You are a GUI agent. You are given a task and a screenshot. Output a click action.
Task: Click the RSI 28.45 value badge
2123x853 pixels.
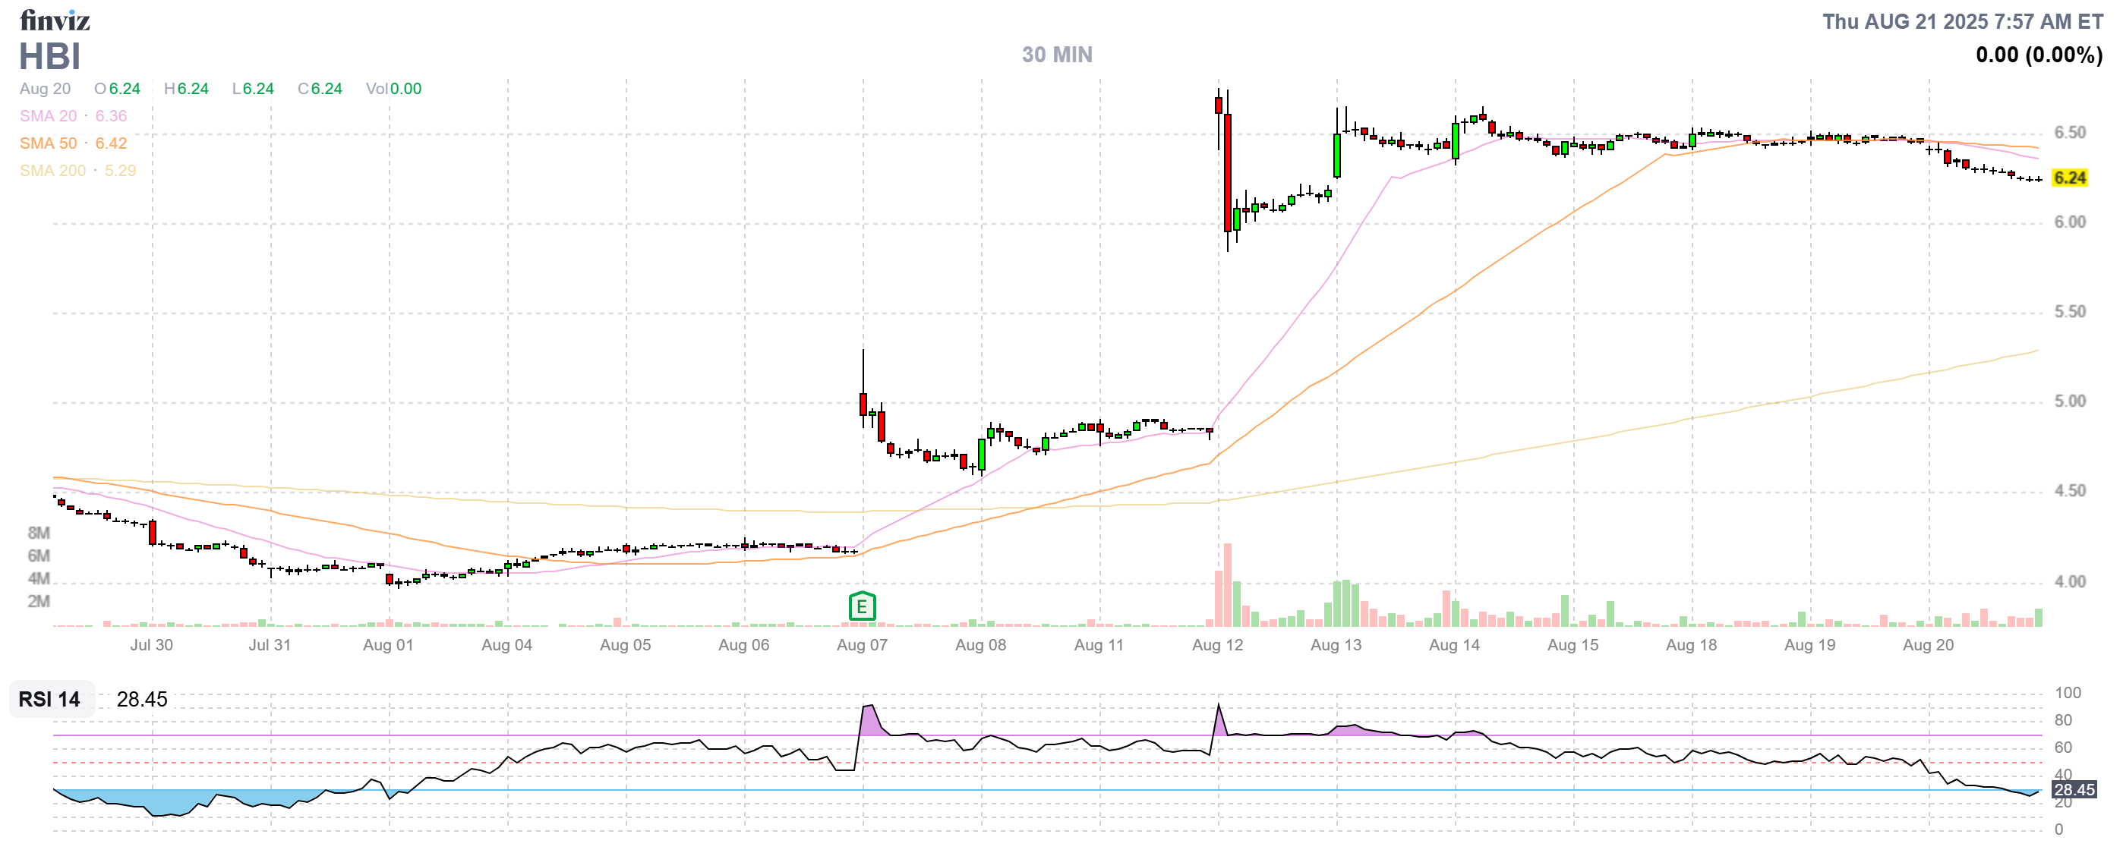click(x=2074, y=789)
